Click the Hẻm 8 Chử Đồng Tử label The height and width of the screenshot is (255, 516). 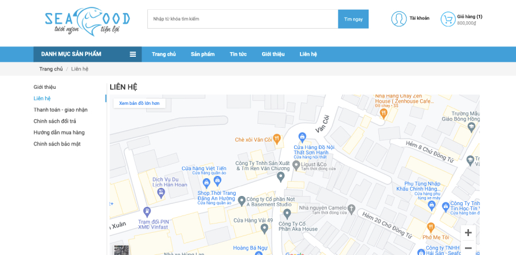(x=429, y=152)
